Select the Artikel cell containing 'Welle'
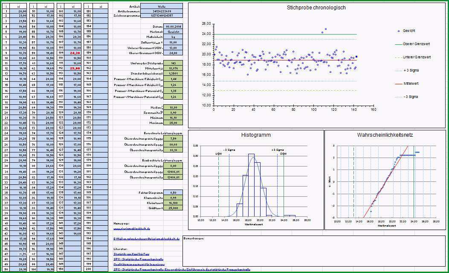Screen dimensions: 449x273 pyautogui.click(x=162, y=6)
